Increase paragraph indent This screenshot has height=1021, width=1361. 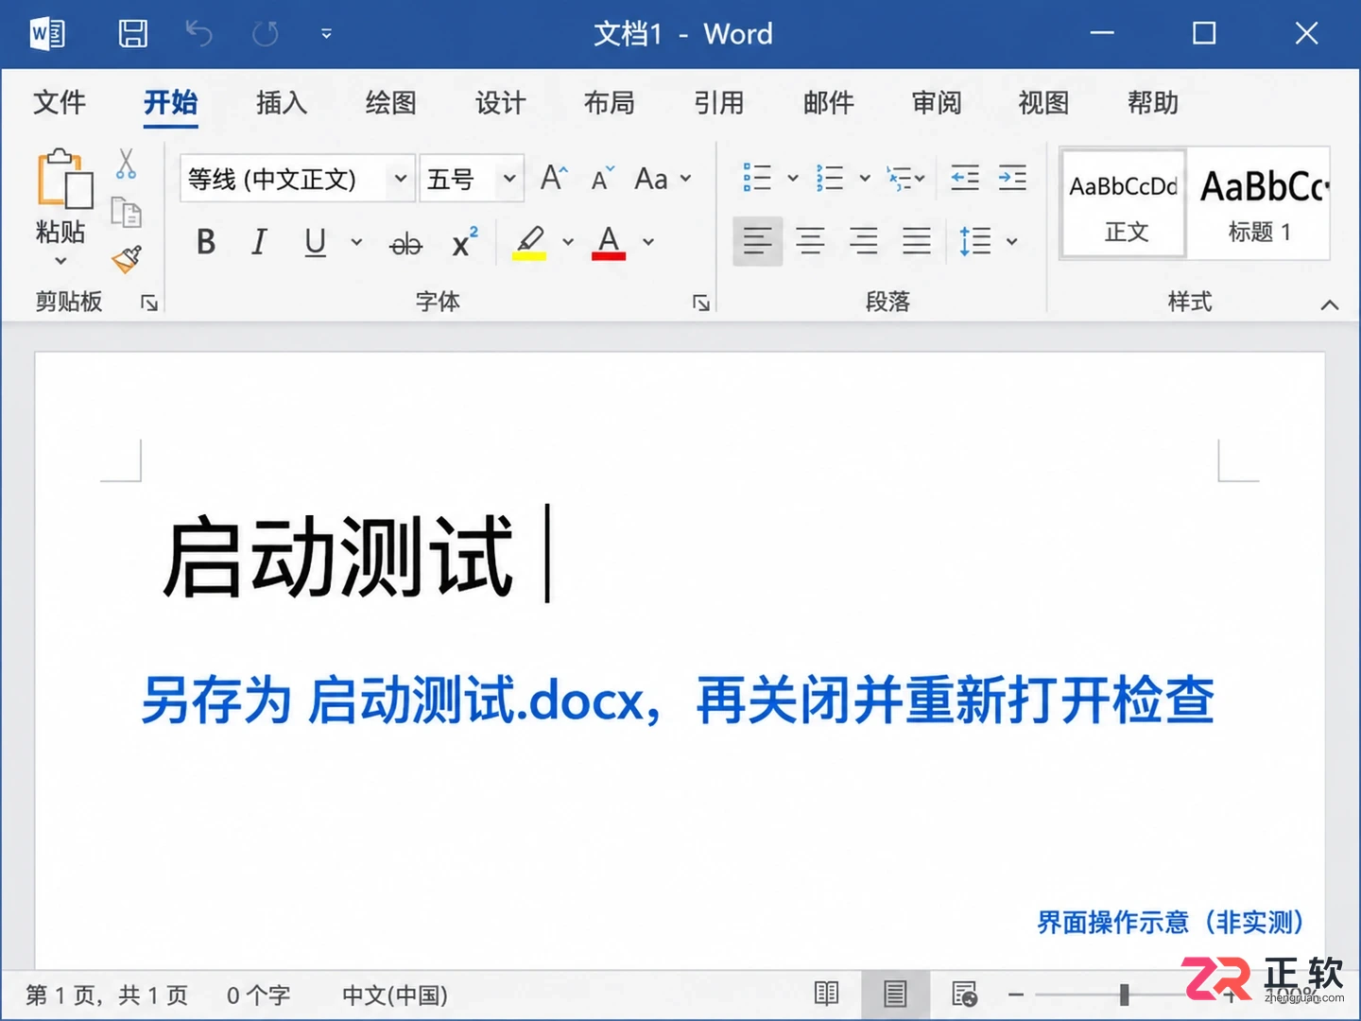1012,178
